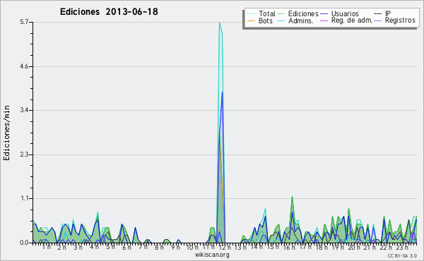Click the 3.4 y-axis value
This screenshot has width=424, height=261.
tap(24, 110)
